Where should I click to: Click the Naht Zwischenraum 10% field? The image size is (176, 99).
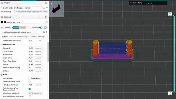(35, 85)
